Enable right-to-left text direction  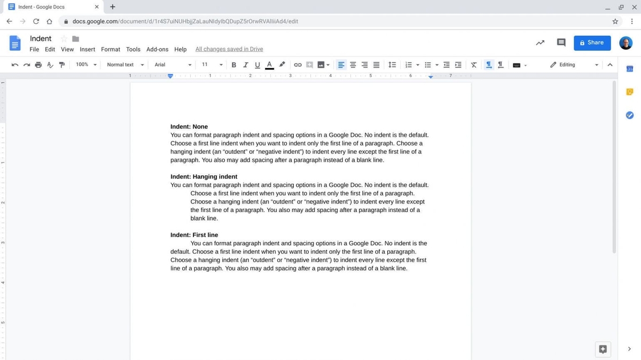point(500,65)
